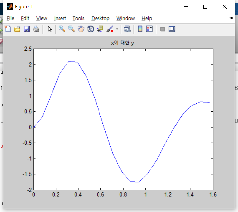Open the File menu

coord(10,18)
